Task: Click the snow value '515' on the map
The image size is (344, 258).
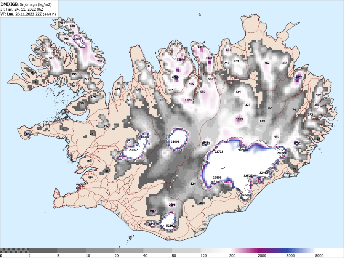Action: [52, 58]
